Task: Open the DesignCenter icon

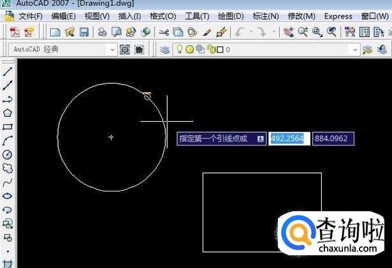Action: point(364,32)
